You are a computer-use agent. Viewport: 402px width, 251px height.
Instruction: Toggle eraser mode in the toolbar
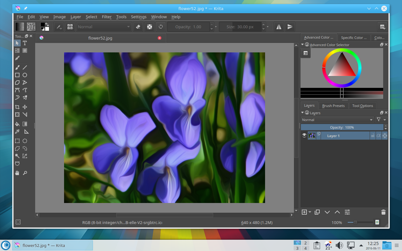coord(138,27)
